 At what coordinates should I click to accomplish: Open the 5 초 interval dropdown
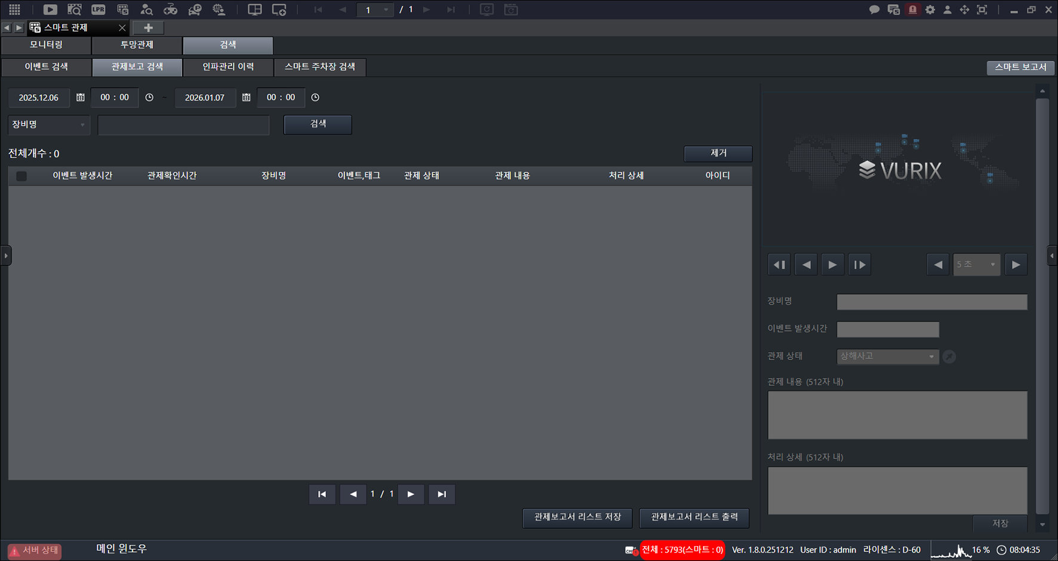977,265
